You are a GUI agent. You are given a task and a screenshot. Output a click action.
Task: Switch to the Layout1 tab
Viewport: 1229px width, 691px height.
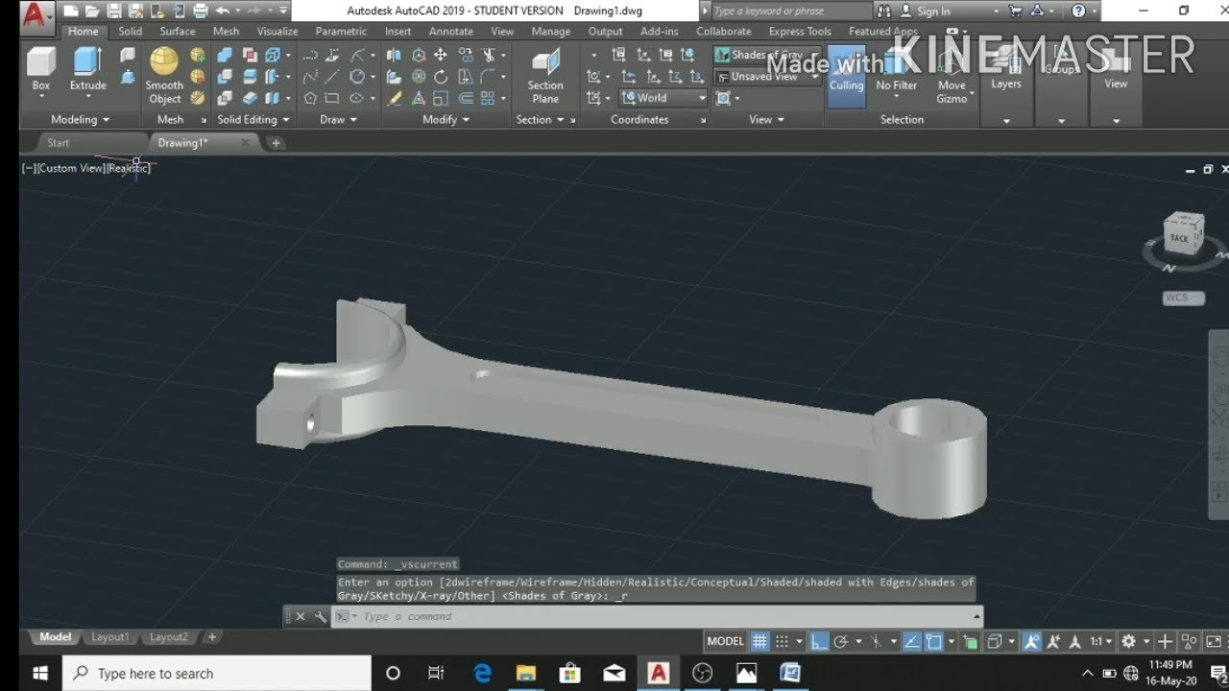point(109,637)
